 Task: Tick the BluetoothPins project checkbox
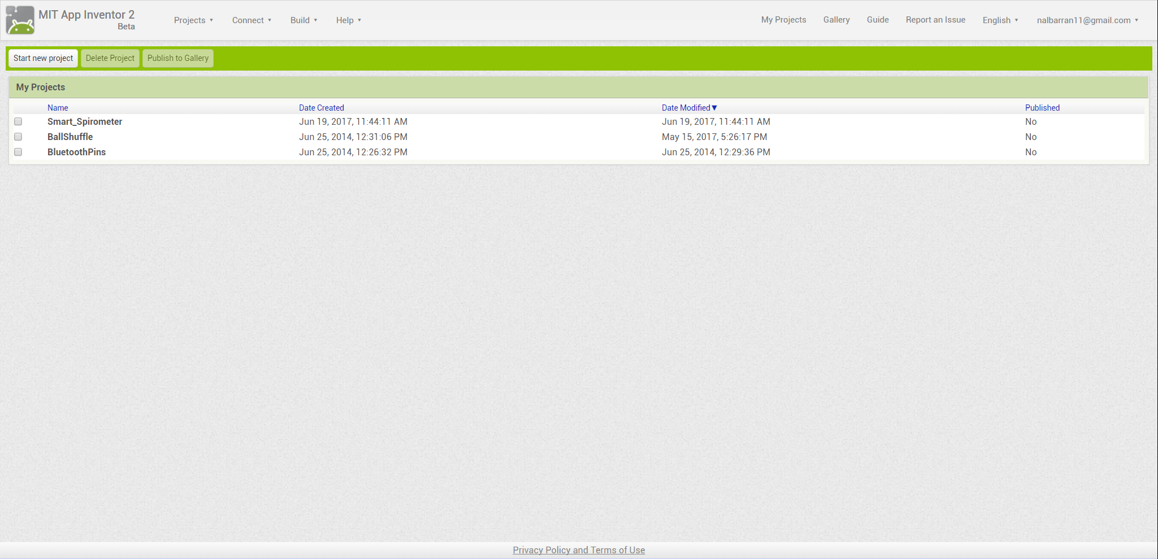pyautogui.click(x=18, y=152)
